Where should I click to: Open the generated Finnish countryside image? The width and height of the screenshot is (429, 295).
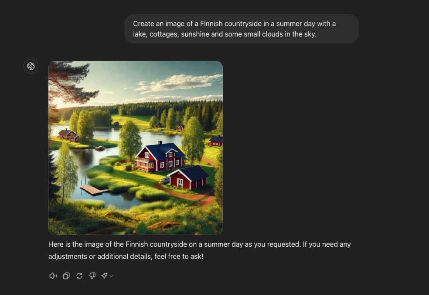coord(136,148)
